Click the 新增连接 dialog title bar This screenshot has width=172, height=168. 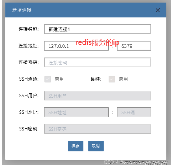(x=86, y=10)
